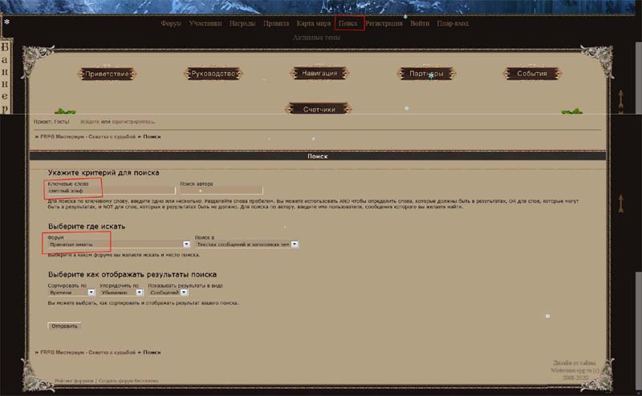The width and height of the screenshot is (642, 396).
Task: Open Активные темы below the navigation
Action: [x=316, y=37]
